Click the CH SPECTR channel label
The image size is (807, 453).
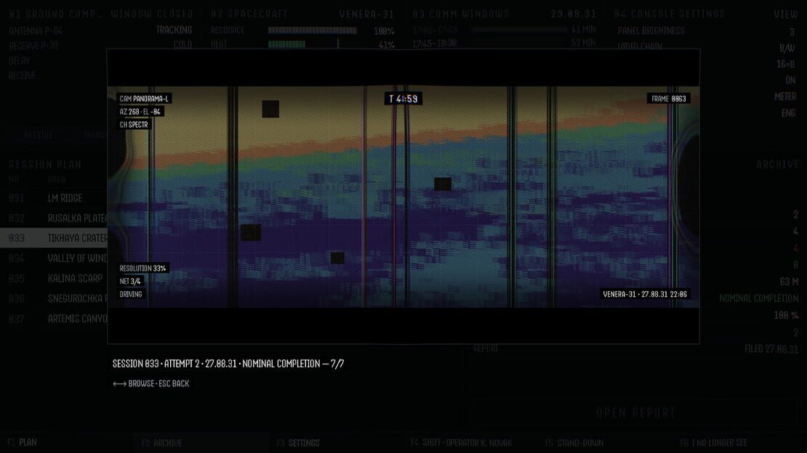click(x=134, y=124)
